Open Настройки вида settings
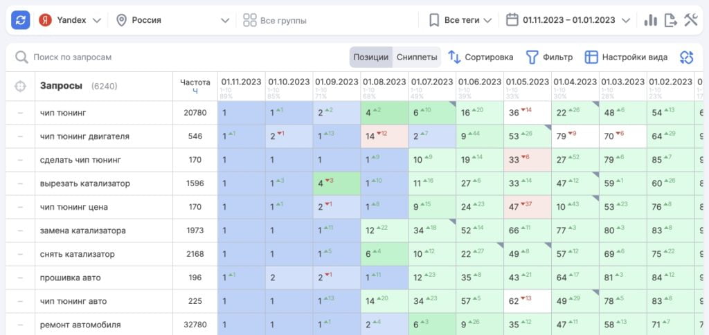The height and width of the screenshot is (335, 709). click(625, 57)
